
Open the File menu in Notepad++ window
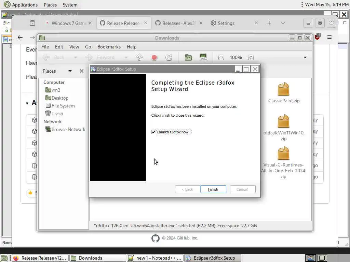pos(6,23)
